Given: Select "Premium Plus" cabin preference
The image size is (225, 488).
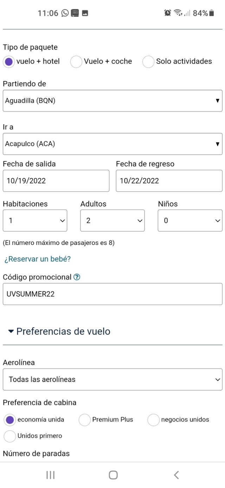Looking at the screenshot, I should pyautogui.click(x=85, y=420).
